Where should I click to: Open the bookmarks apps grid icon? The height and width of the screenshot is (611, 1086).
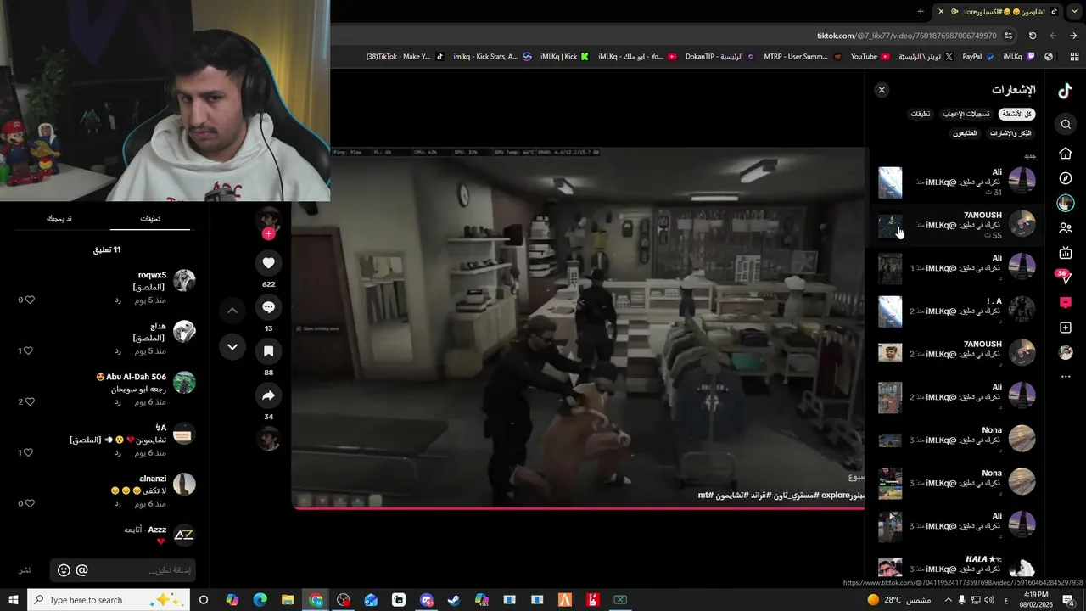coord(1074,57)
